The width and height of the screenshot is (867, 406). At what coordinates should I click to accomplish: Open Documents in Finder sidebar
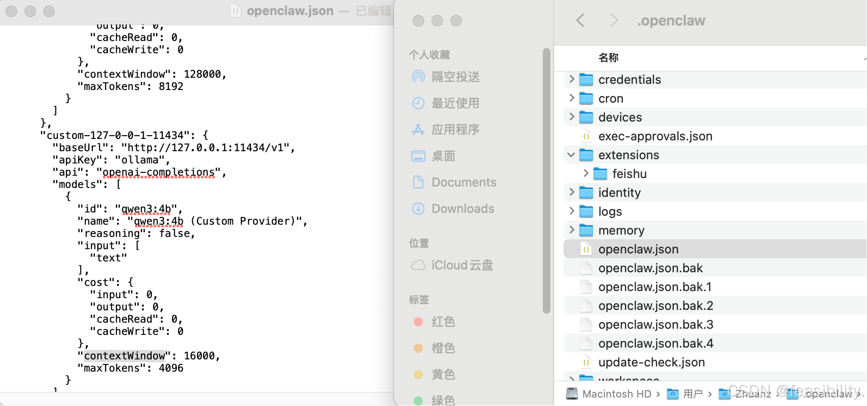click(464, 182)
